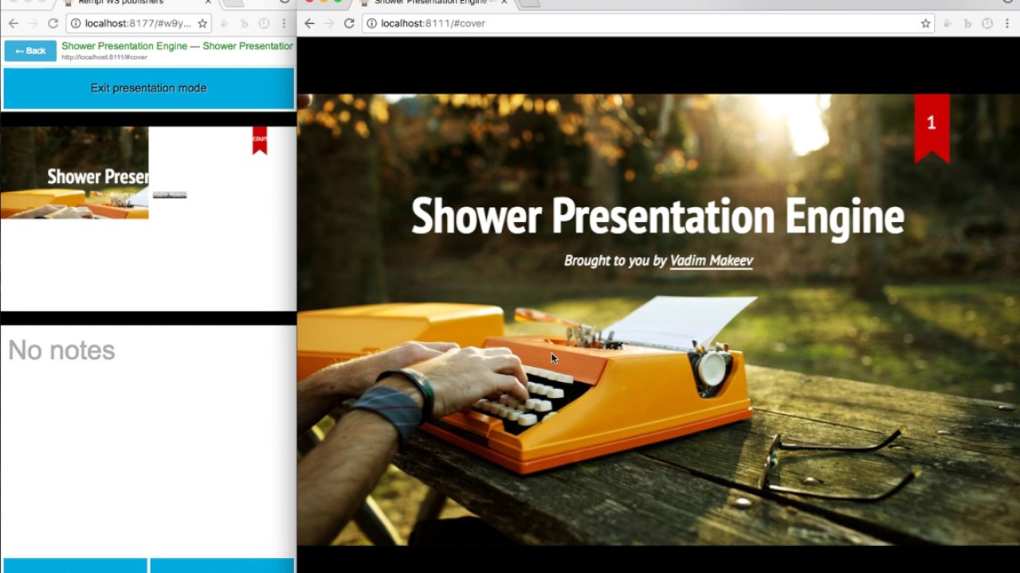
Task: Click the red slide number 1 ribbon
Action: (x=932, y=127)
